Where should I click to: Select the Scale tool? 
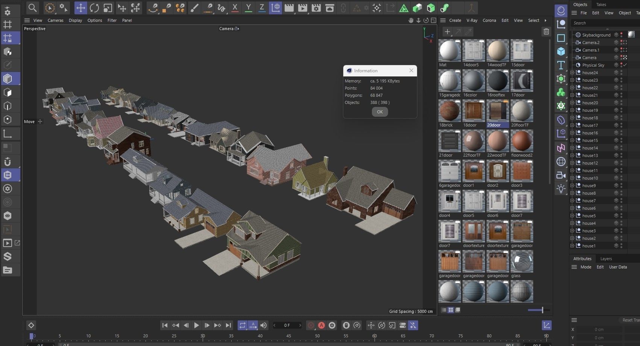(108, 8)
